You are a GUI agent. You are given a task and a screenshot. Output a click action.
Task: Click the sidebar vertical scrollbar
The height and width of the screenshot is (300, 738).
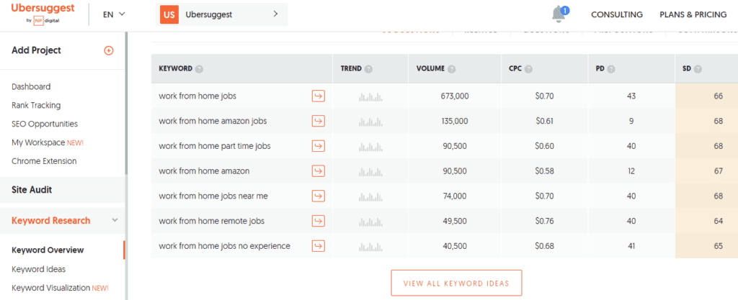pyautogui.click(x=126, y=104)
